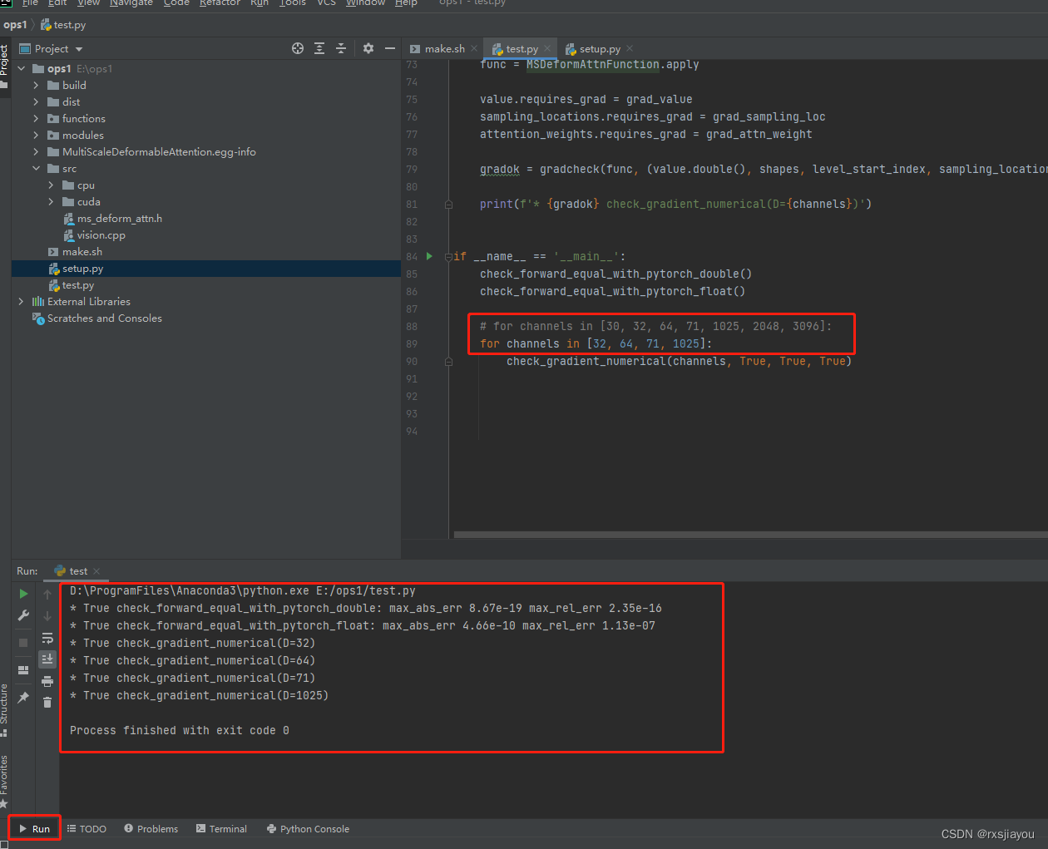Collapse all nodes in the Project tree
The width and height of the screenshot is (1048, 849).
[341, 48]
